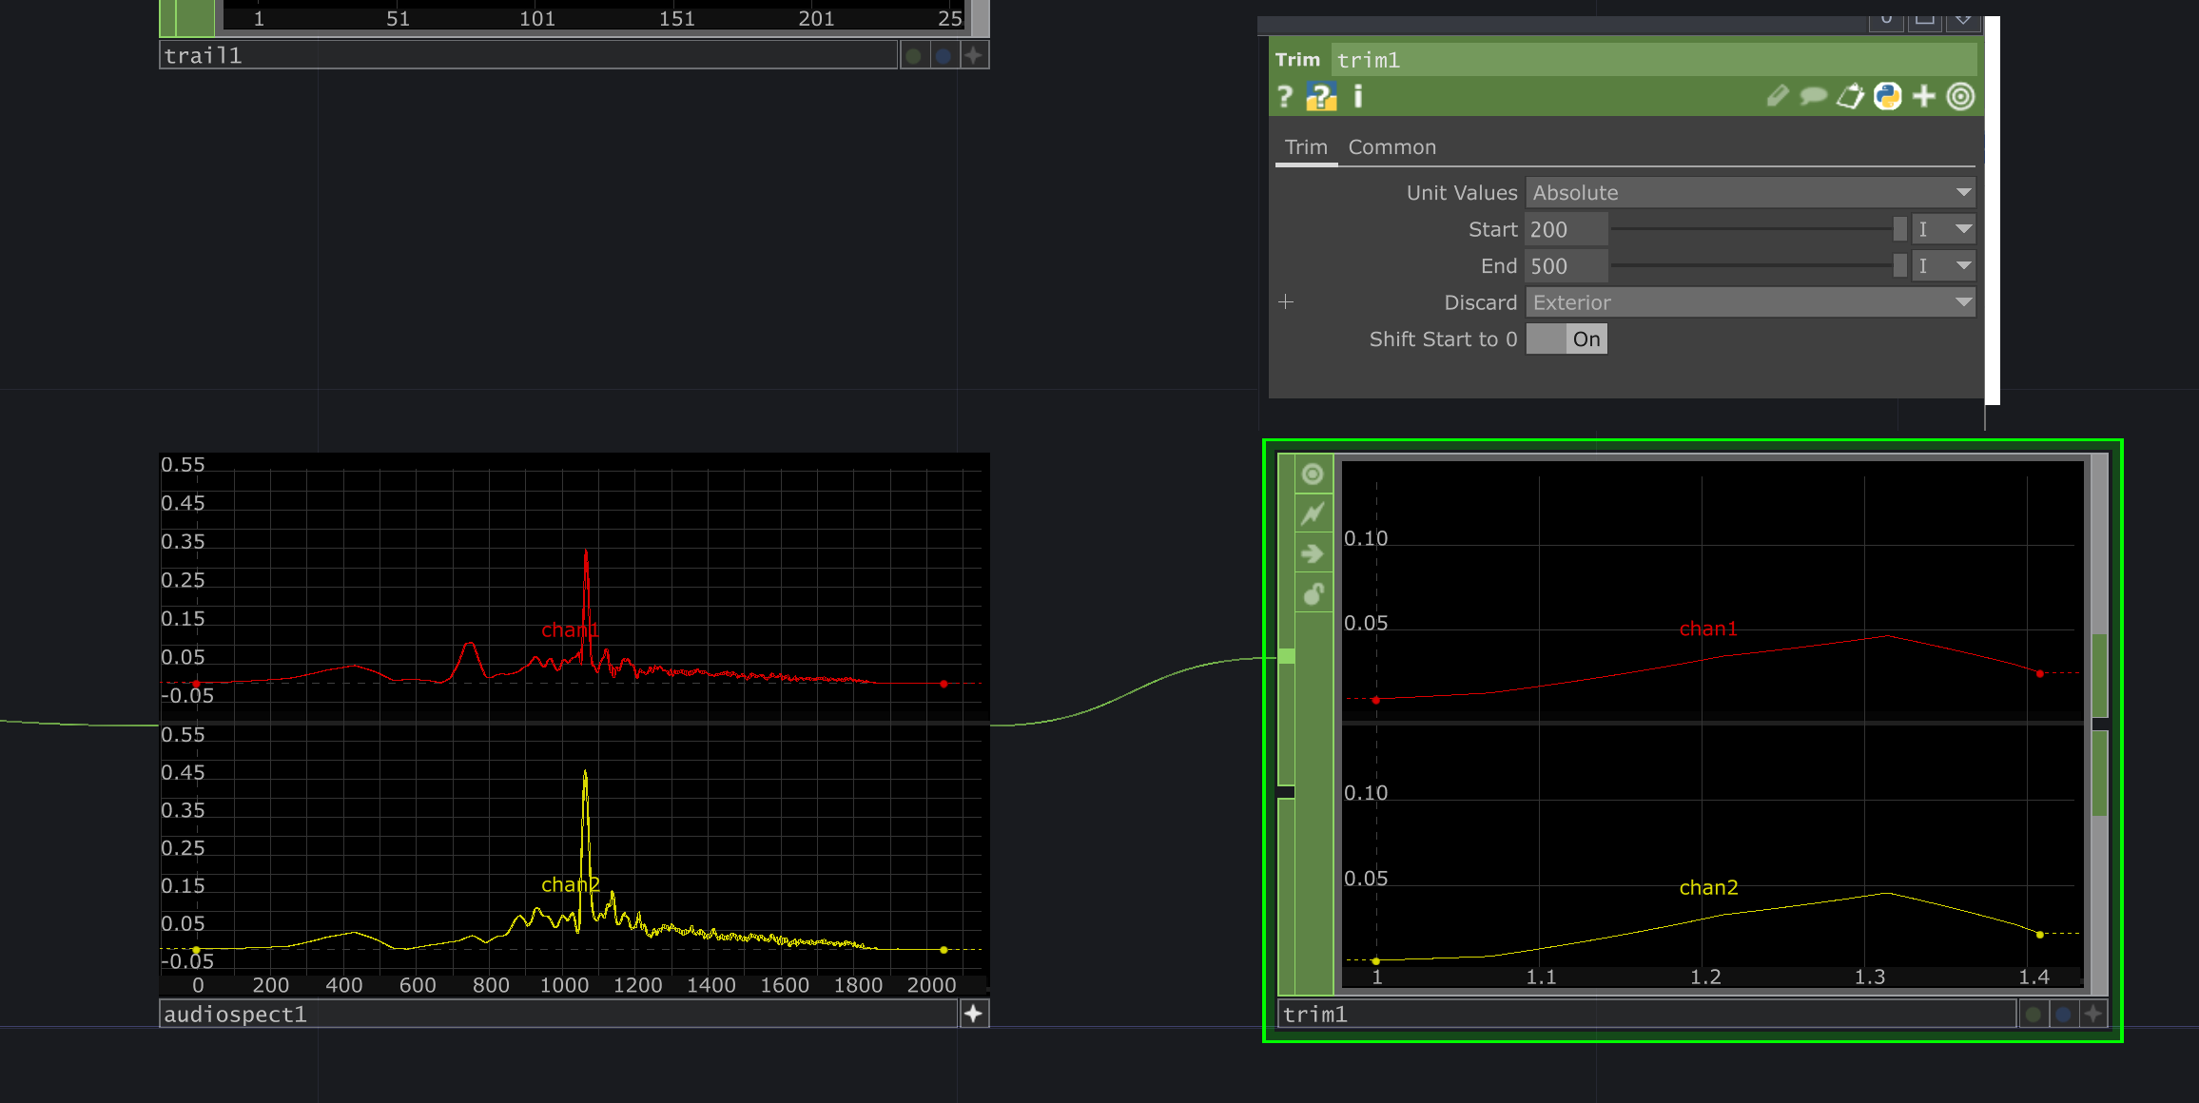Toggle Shift Start to 0 switch
The width and height of the screenshot is (2199, 1103).
pos(1567,339)
